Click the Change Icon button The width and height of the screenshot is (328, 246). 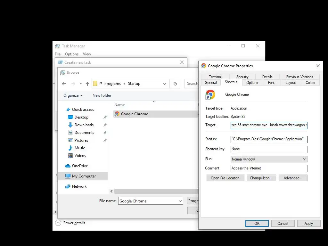261,178
